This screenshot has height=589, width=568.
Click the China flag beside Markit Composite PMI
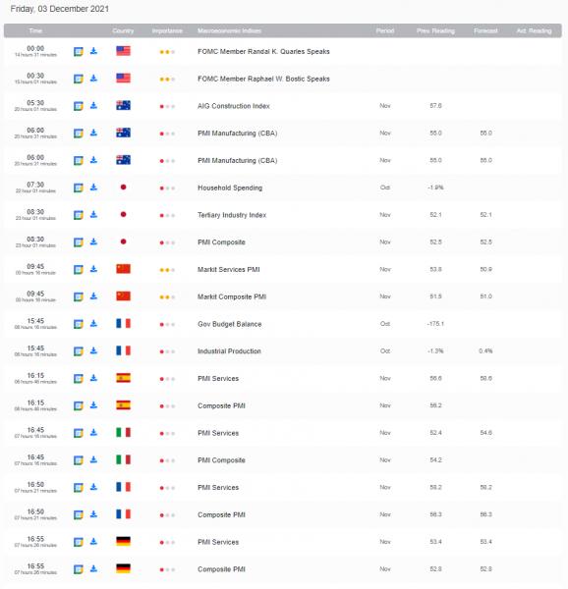123,296
